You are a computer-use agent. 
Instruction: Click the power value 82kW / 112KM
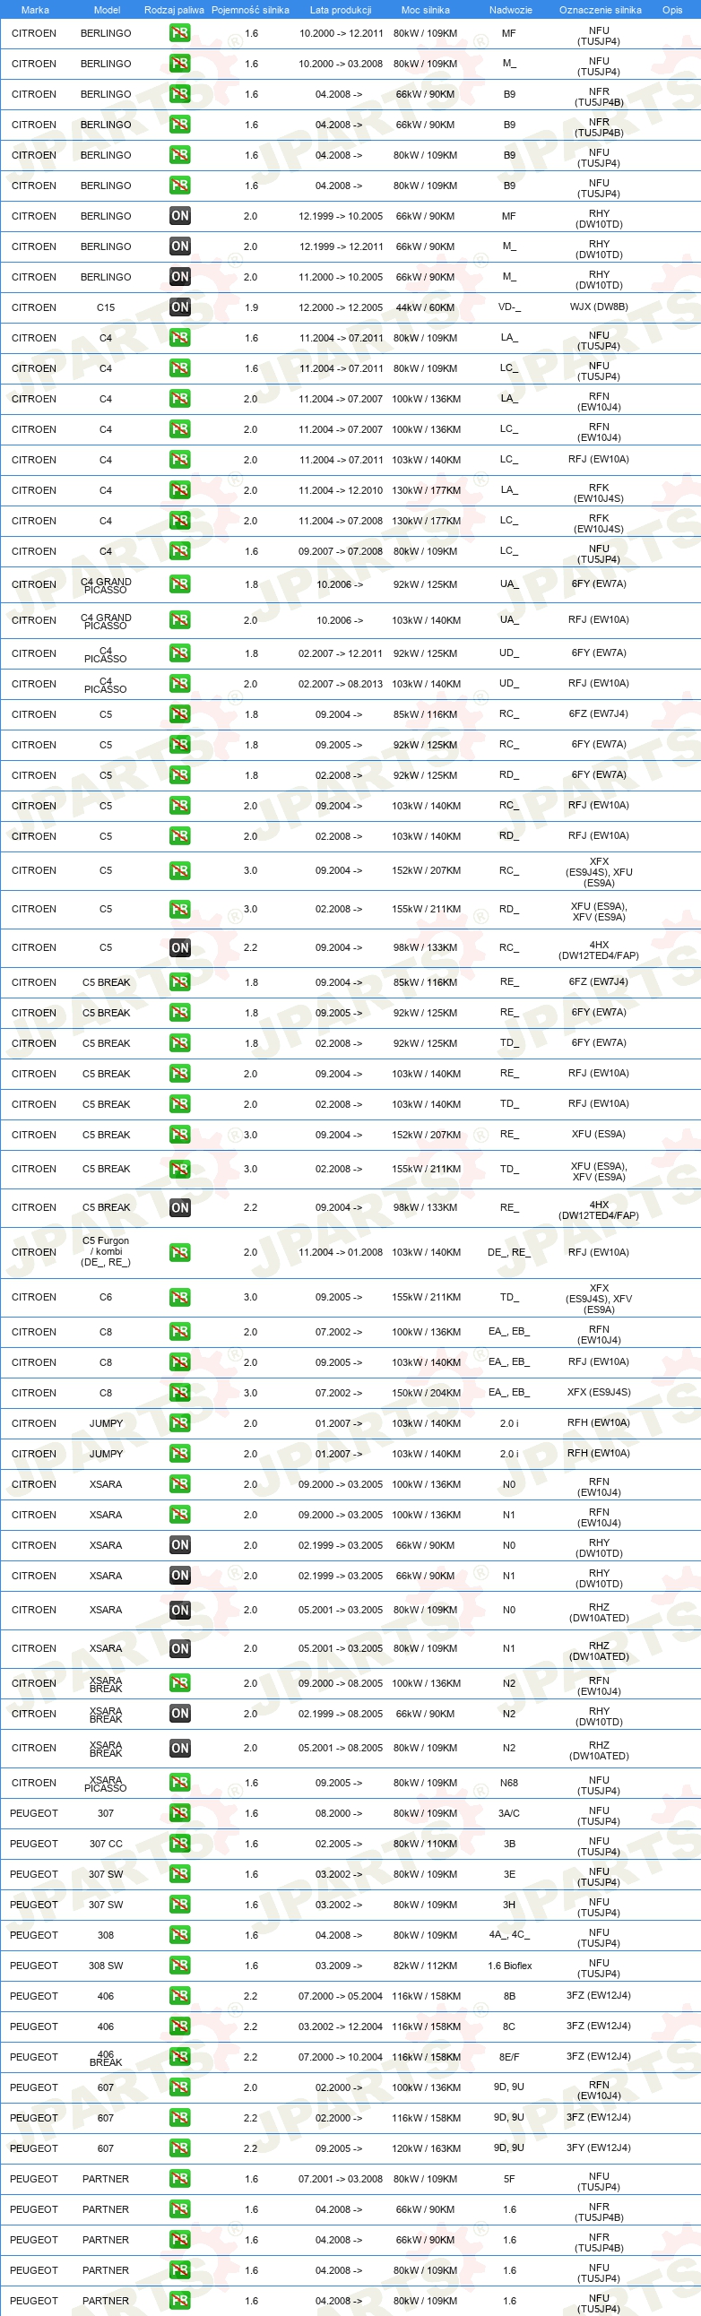tap(425, 1966)
